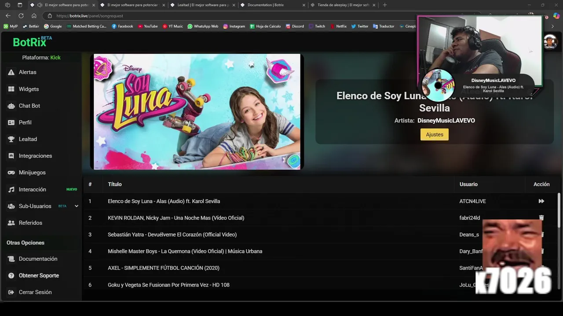Viewport: 563px width, 316px height.
Task: Open the MyIP bookmark
Action: pyautogui.click(x=11, y=26)
